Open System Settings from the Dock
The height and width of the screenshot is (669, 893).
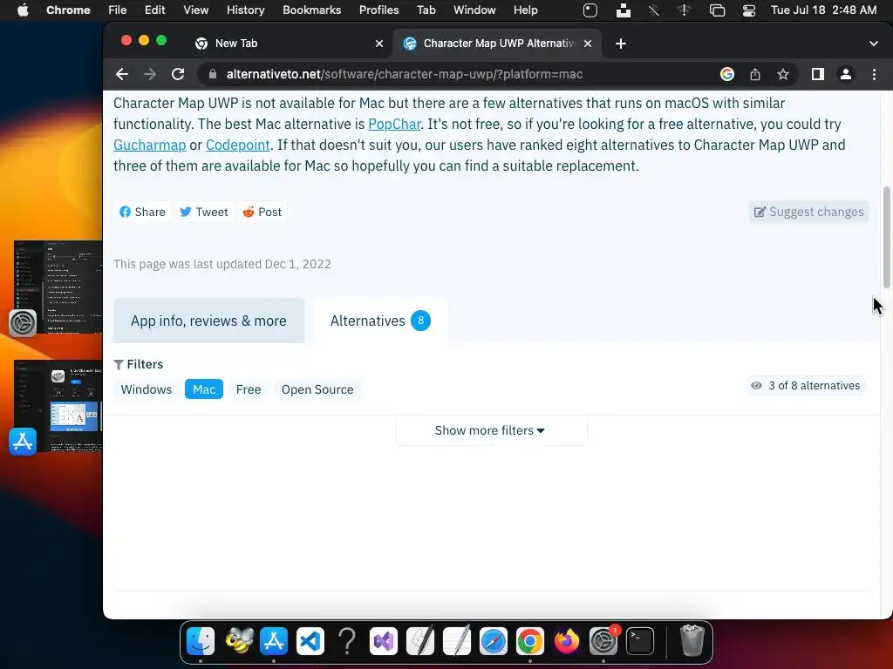click(x=603, y=641)
